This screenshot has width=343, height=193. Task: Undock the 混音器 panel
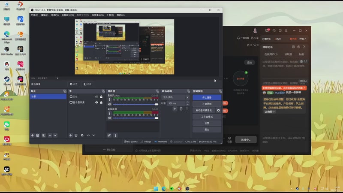coord(157,91)
